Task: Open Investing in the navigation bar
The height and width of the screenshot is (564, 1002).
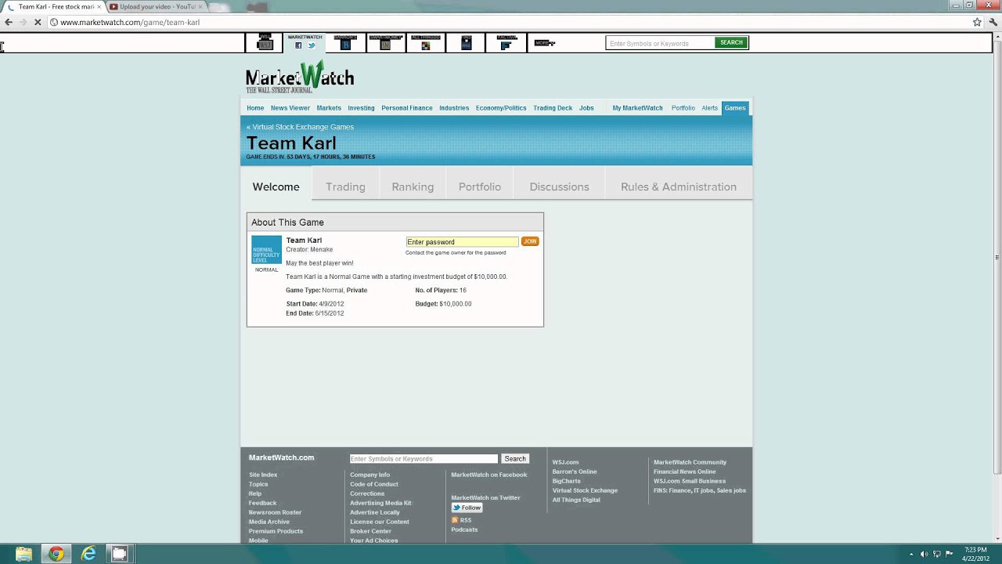Action: tap(361, 108)
